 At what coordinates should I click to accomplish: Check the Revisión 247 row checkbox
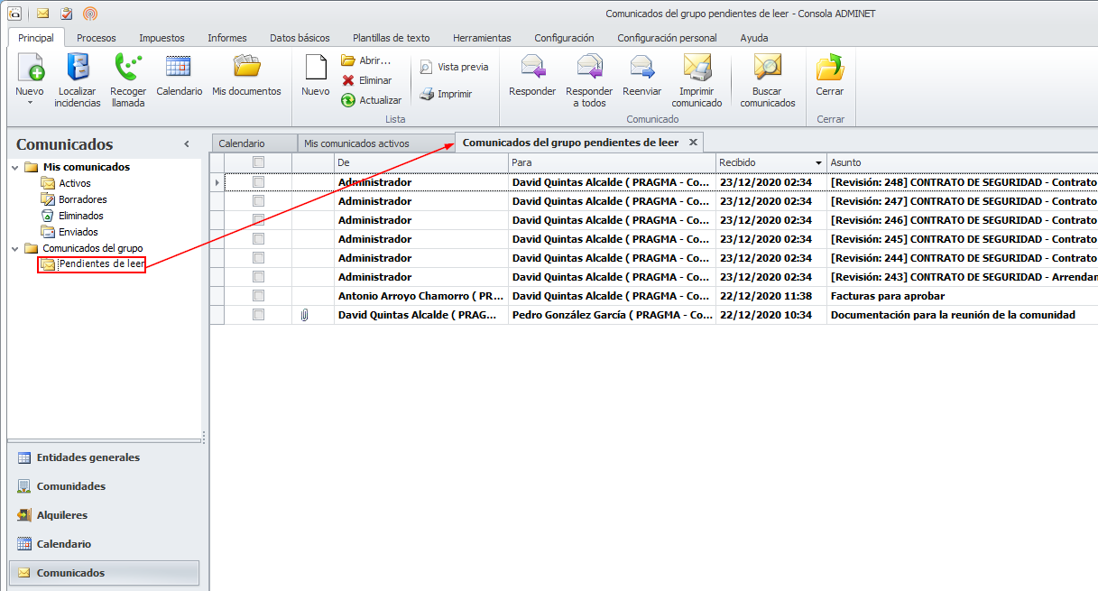tap(258, 201)
